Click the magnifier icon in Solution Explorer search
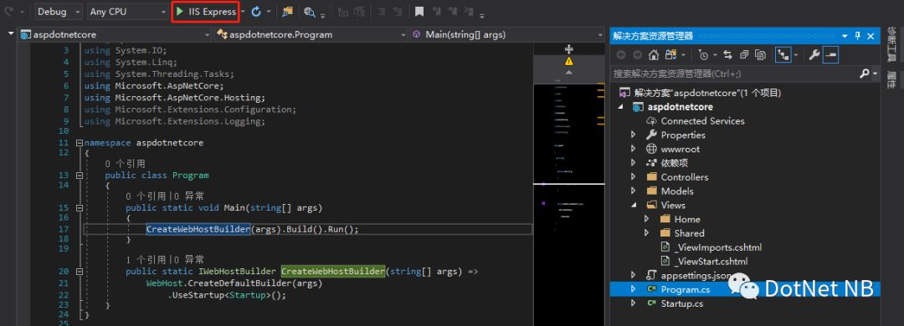The height and width of the screenshot is (326, 904). point(864,74)
